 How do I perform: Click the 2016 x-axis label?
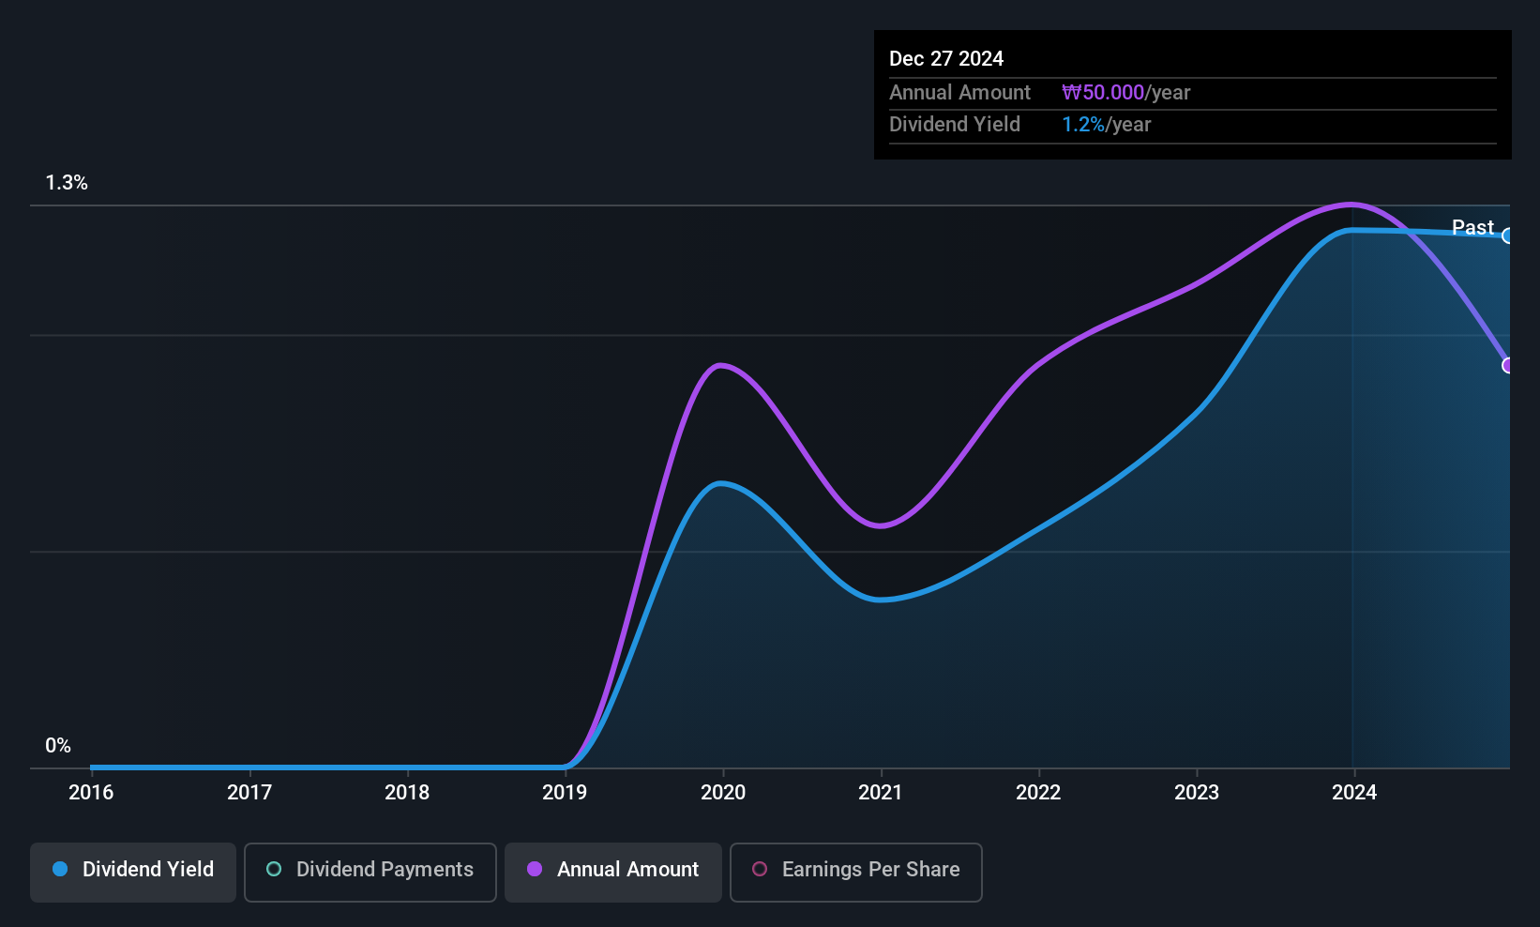[x=91, y=793]
